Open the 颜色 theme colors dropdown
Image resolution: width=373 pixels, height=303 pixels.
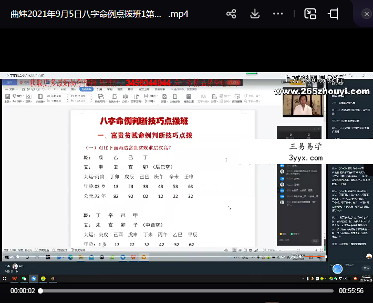[x=18, y=96]
